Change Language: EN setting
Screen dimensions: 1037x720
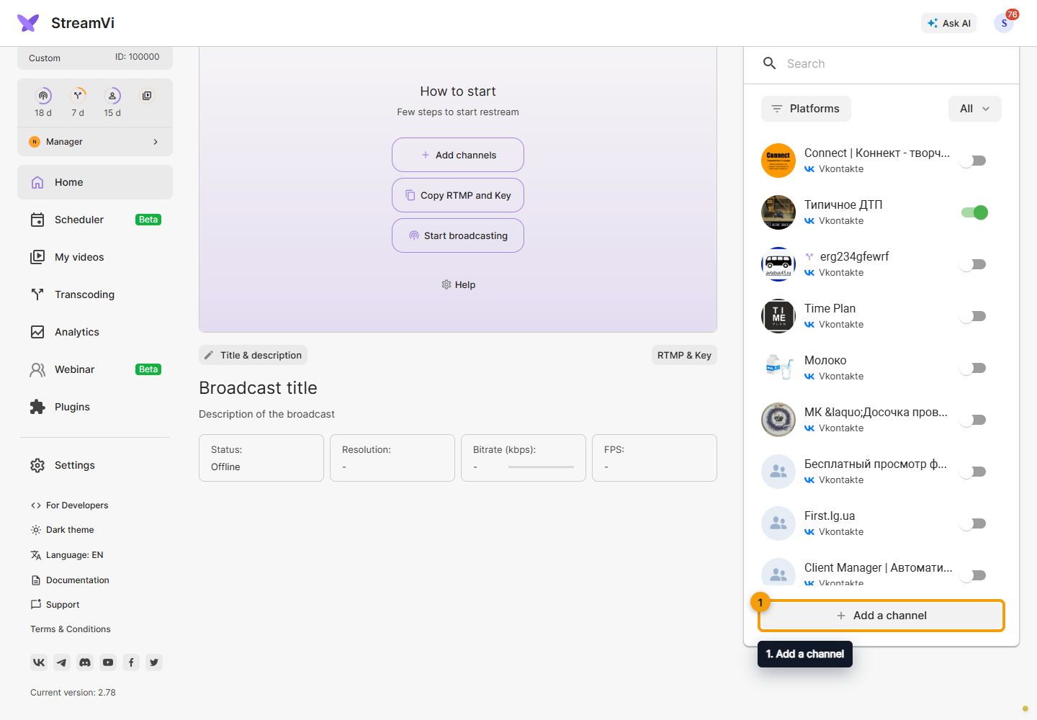tap(67, 555)
